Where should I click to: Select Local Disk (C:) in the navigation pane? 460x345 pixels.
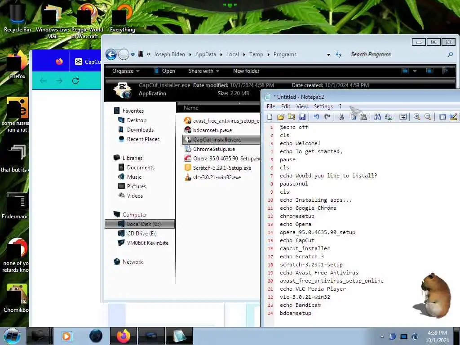pos(140,224)
